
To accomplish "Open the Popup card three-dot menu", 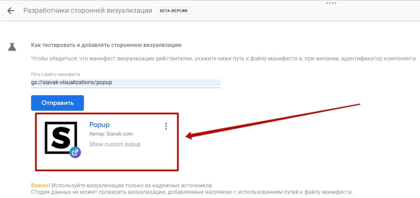I will 166,126.
